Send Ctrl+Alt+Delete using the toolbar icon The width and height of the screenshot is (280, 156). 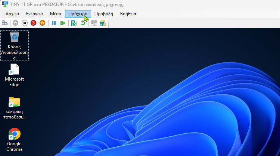click(5, 23)
